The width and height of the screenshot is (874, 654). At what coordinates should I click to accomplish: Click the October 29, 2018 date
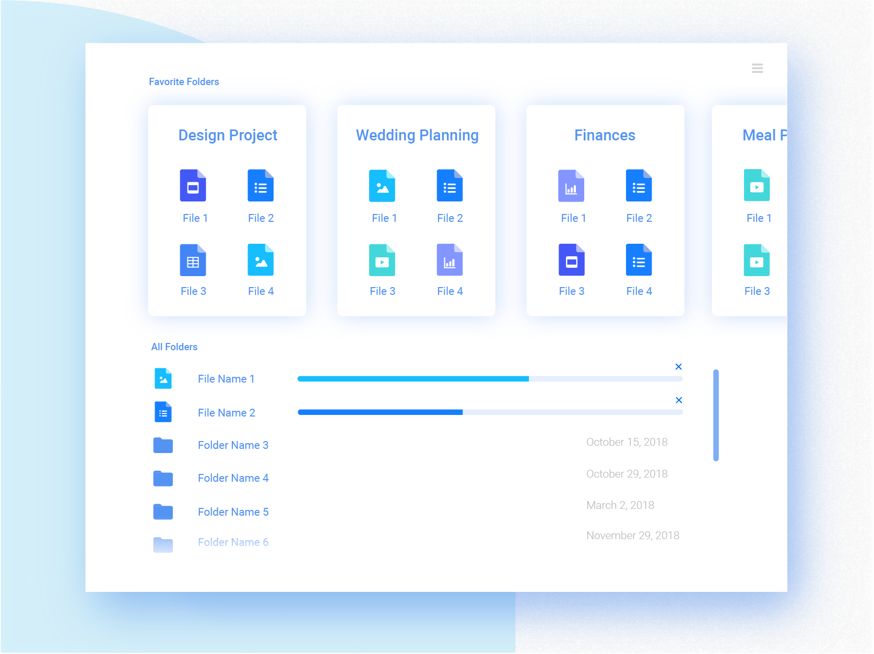pos(627,474)
